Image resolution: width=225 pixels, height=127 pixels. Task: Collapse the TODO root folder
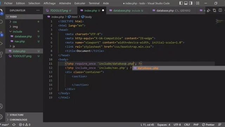[24, 17]
